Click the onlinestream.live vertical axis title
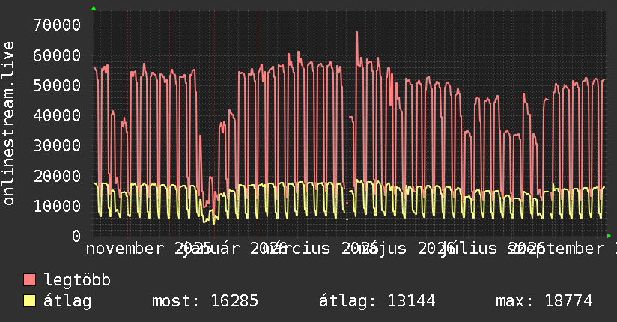This screenshot has height=322, width=617. [8, 123]
